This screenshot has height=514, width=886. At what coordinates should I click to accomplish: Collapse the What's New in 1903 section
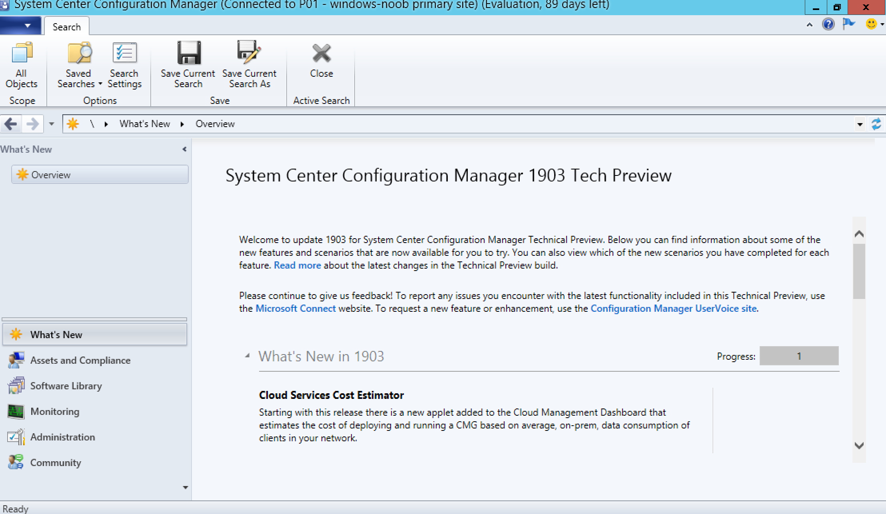(247, 355)
